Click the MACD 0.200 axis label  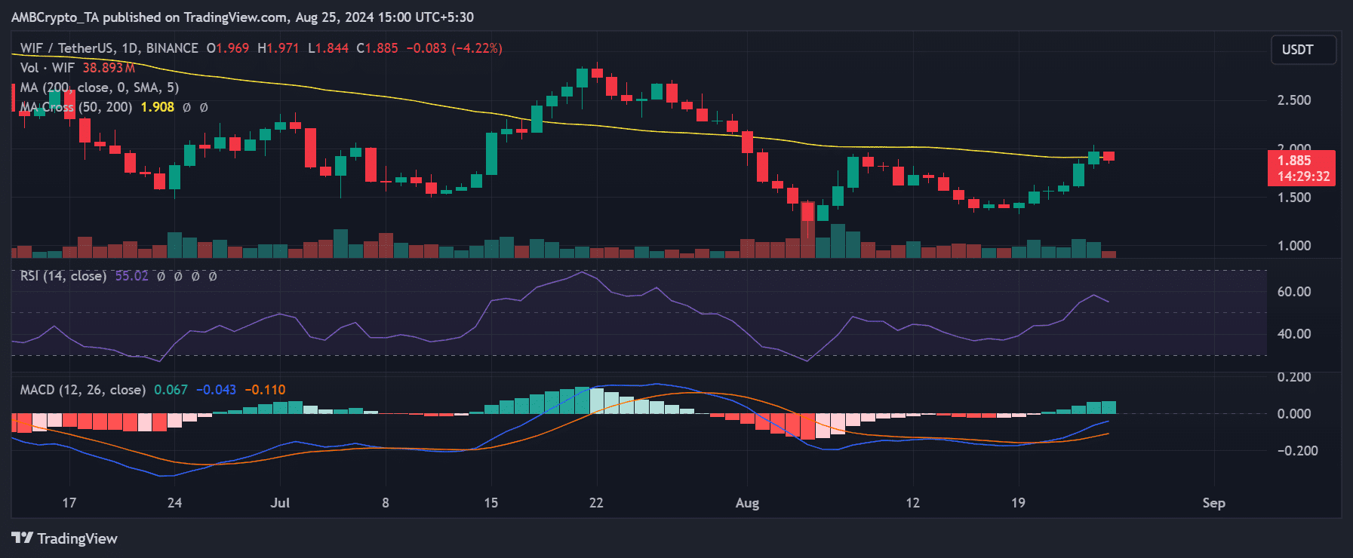pos(1293,377)
